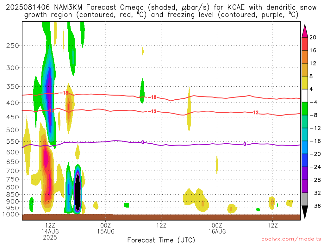Select the 750 pressure level label

coord(13,179)
